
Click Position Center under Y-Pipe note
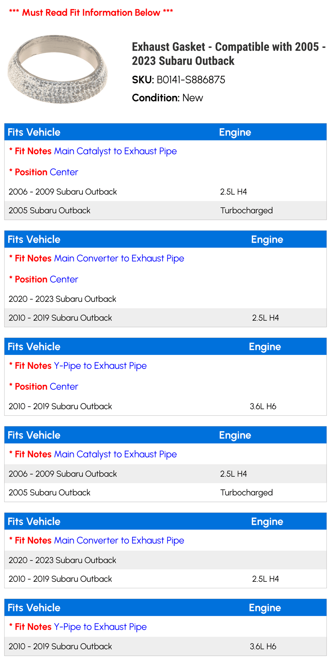44,387
